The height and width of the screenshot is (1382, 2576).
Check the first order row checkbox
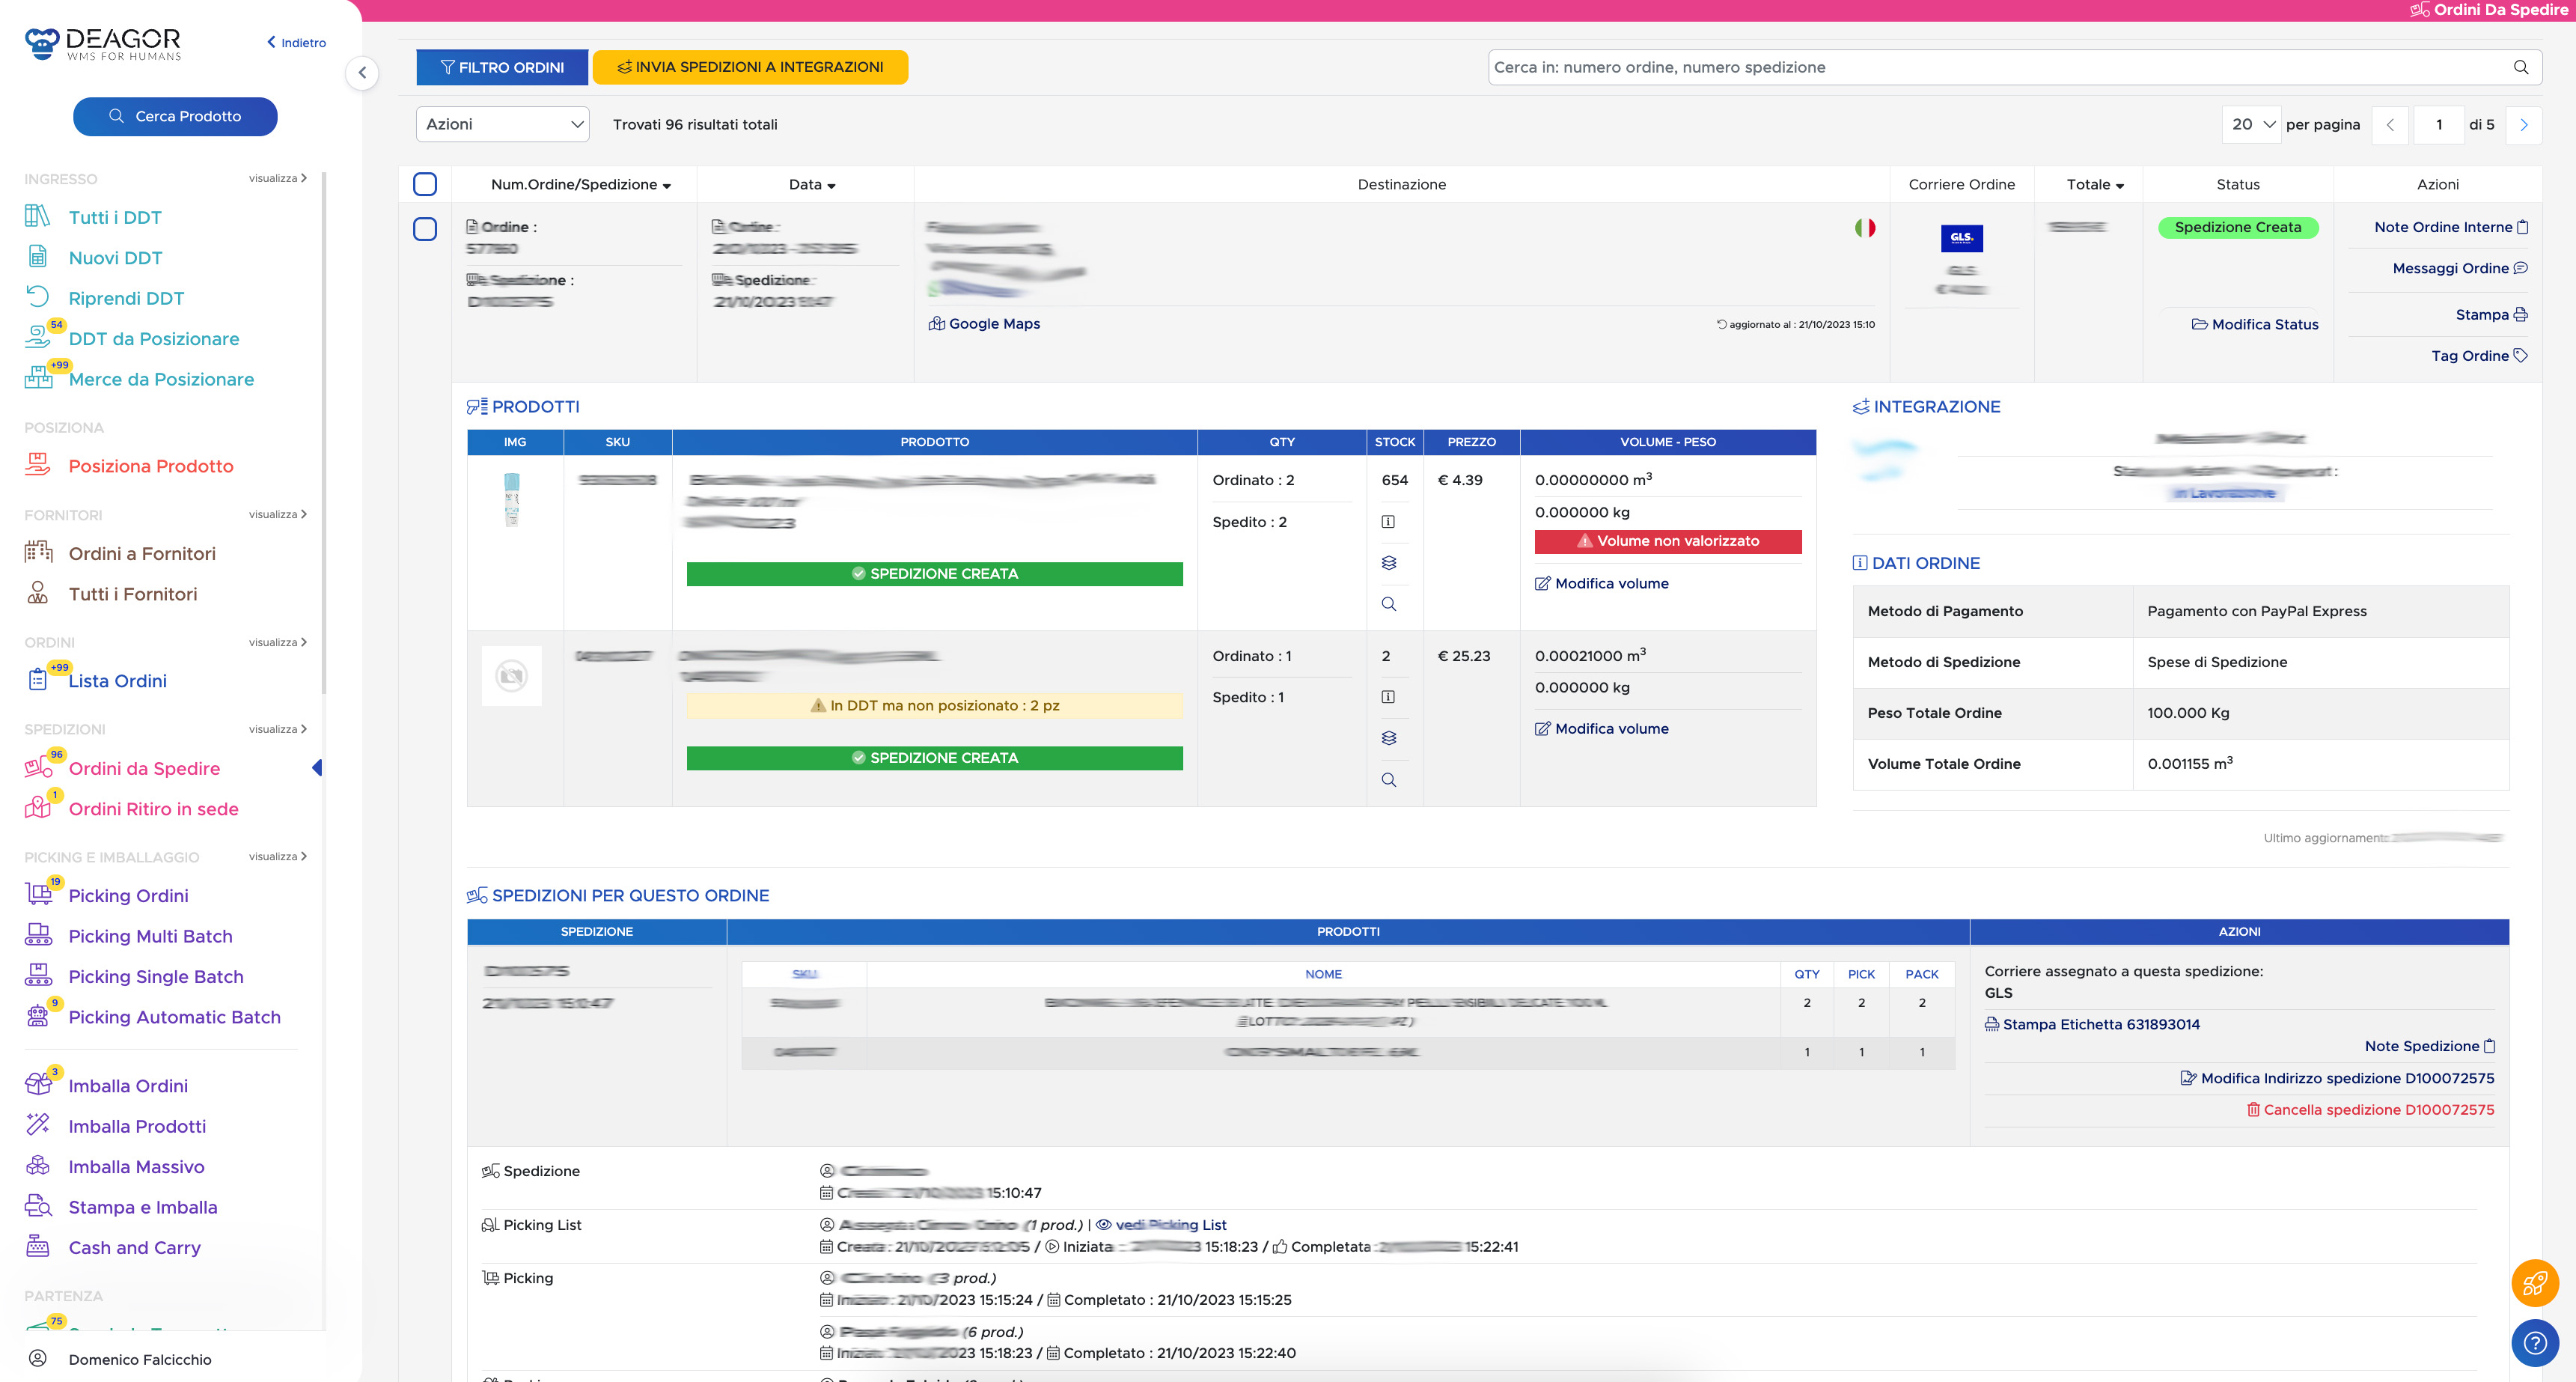(x=425, y=229)
